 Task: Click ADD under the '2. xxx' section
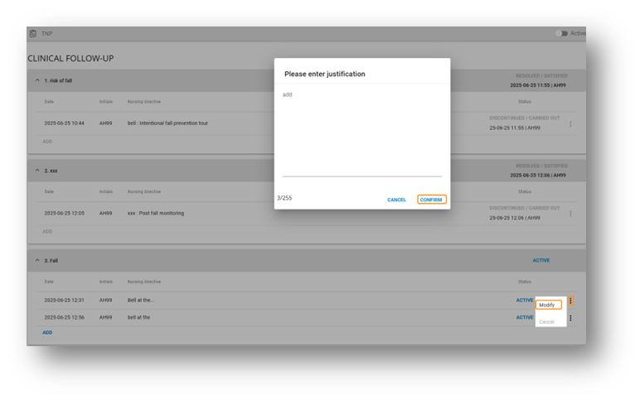point(47,232)
